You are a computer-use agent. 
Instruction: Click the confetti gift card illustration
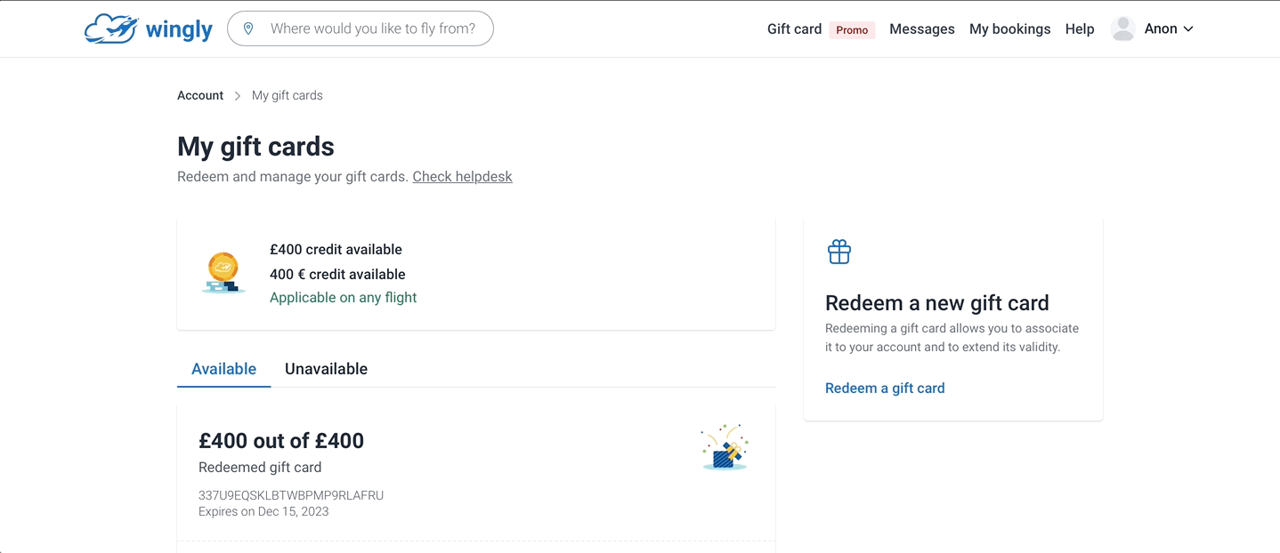click(725, 446)
